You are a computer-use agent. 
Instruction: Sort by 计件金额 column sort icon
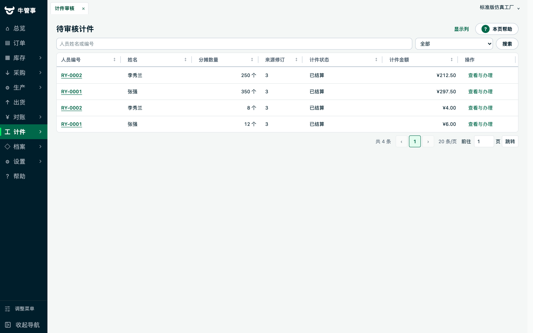point(452,60)
